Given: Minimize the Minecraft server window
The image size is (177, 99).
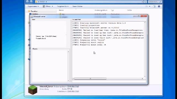Looking at the screenshot, I should tap(135, 16).
